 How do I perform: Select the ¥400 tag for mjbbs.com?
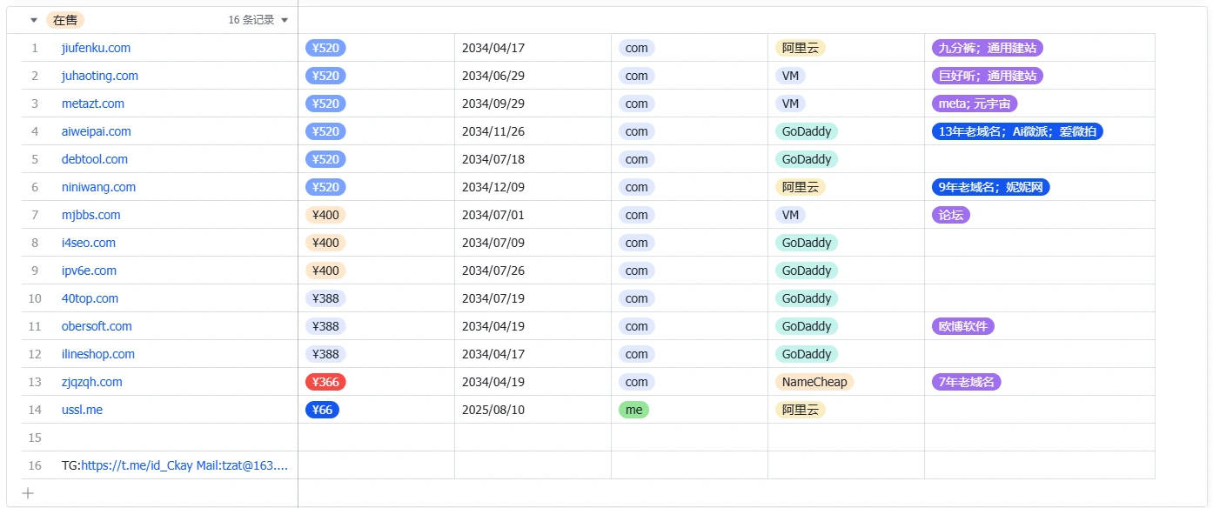coord(325,215)
